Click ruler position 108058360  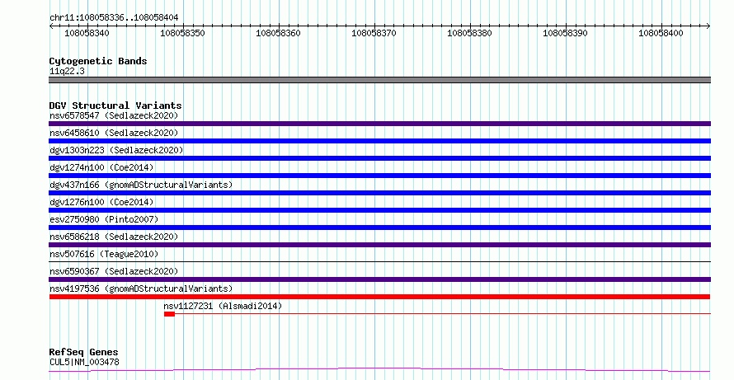pos(278,33)
